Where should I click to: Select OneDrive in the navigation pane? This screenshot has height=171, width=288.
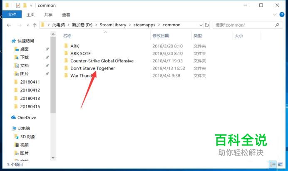click(x=27, y=118)
